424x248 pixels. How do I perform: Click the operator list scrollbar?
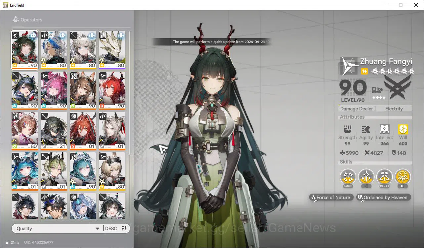129,92
